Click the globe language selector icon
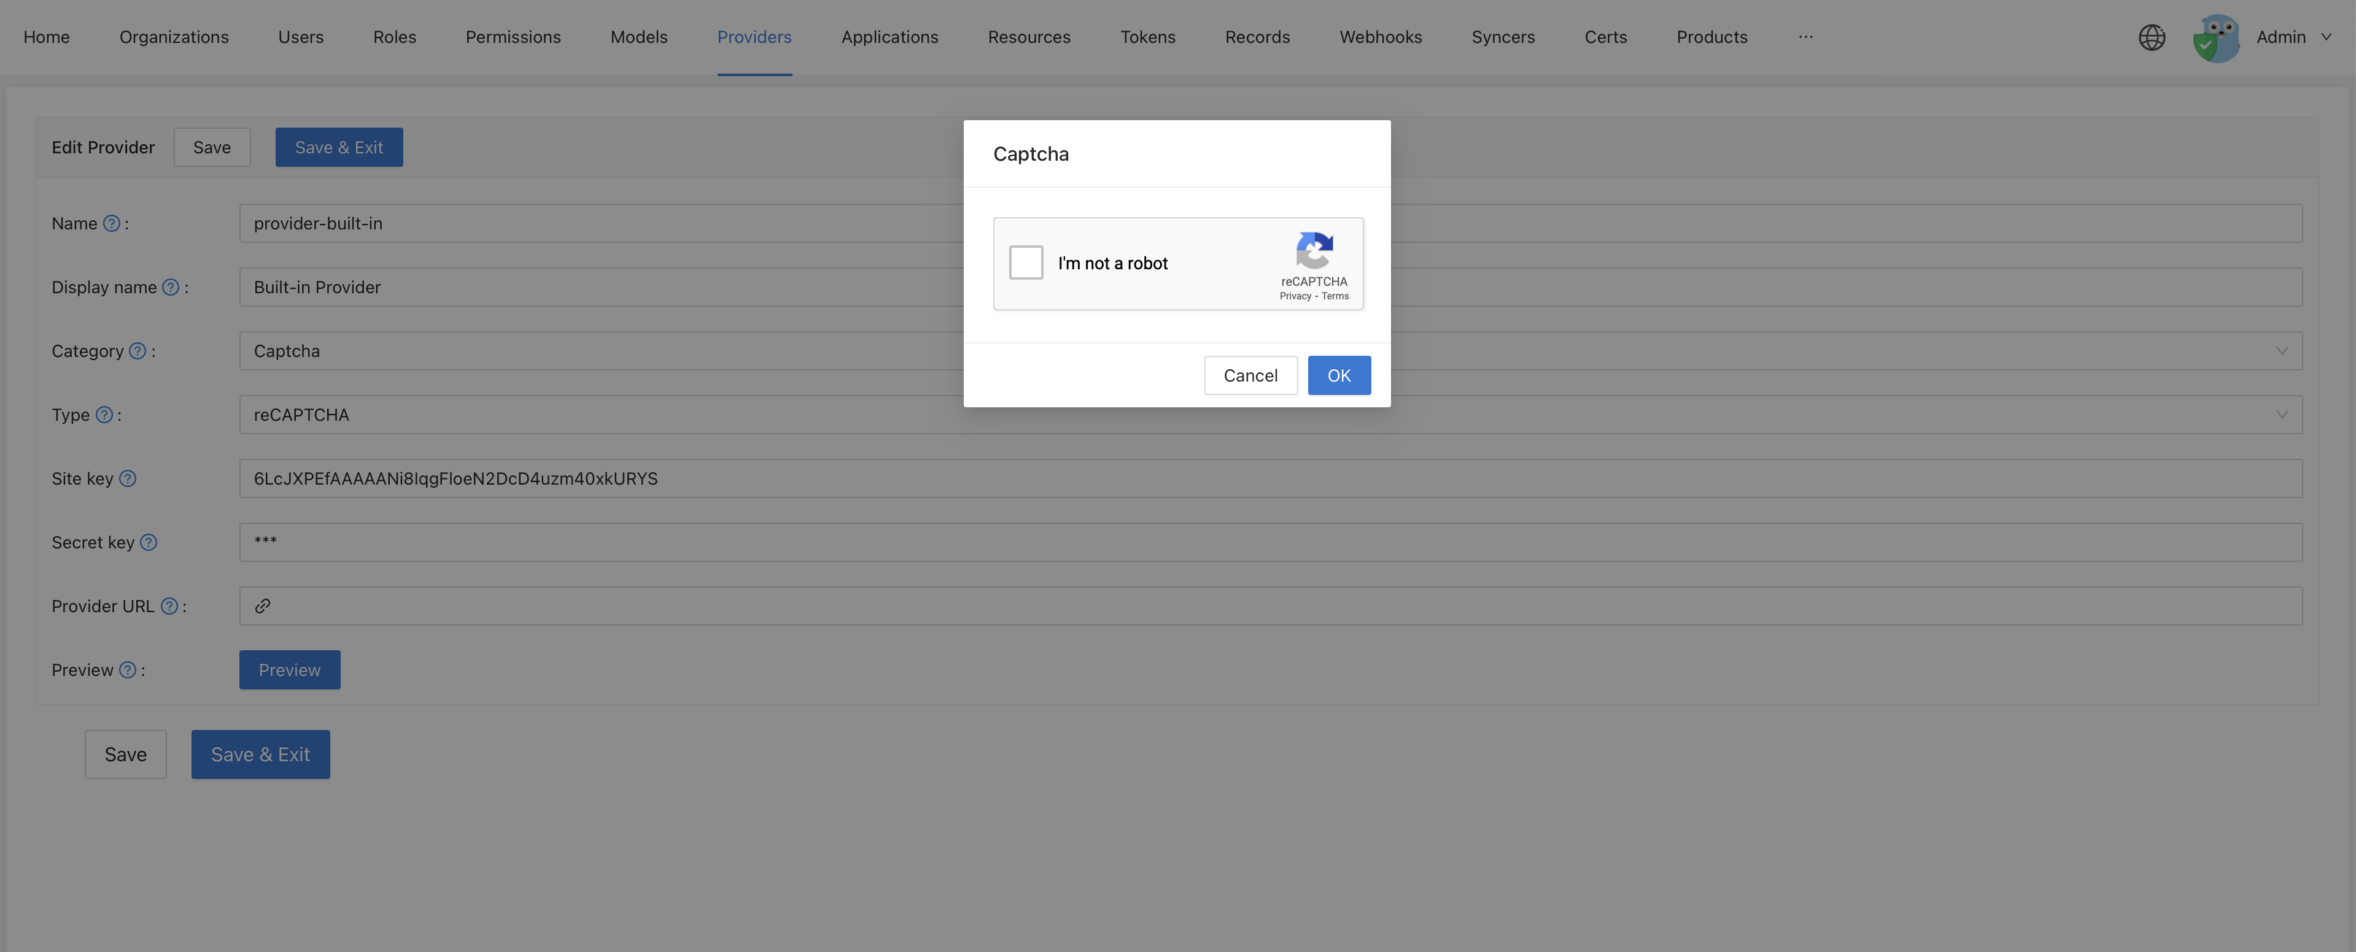The width and height of the screenshot is (2356, 952). coord(2152,37)
